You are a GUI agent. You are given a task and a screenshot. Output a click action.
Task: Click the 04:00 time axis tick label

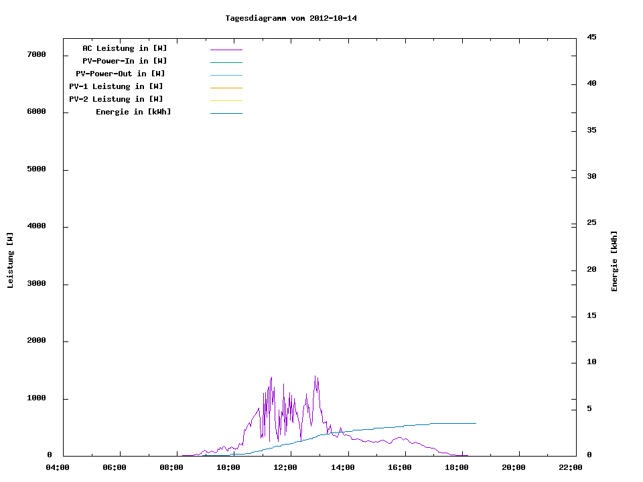click(58, 467)
